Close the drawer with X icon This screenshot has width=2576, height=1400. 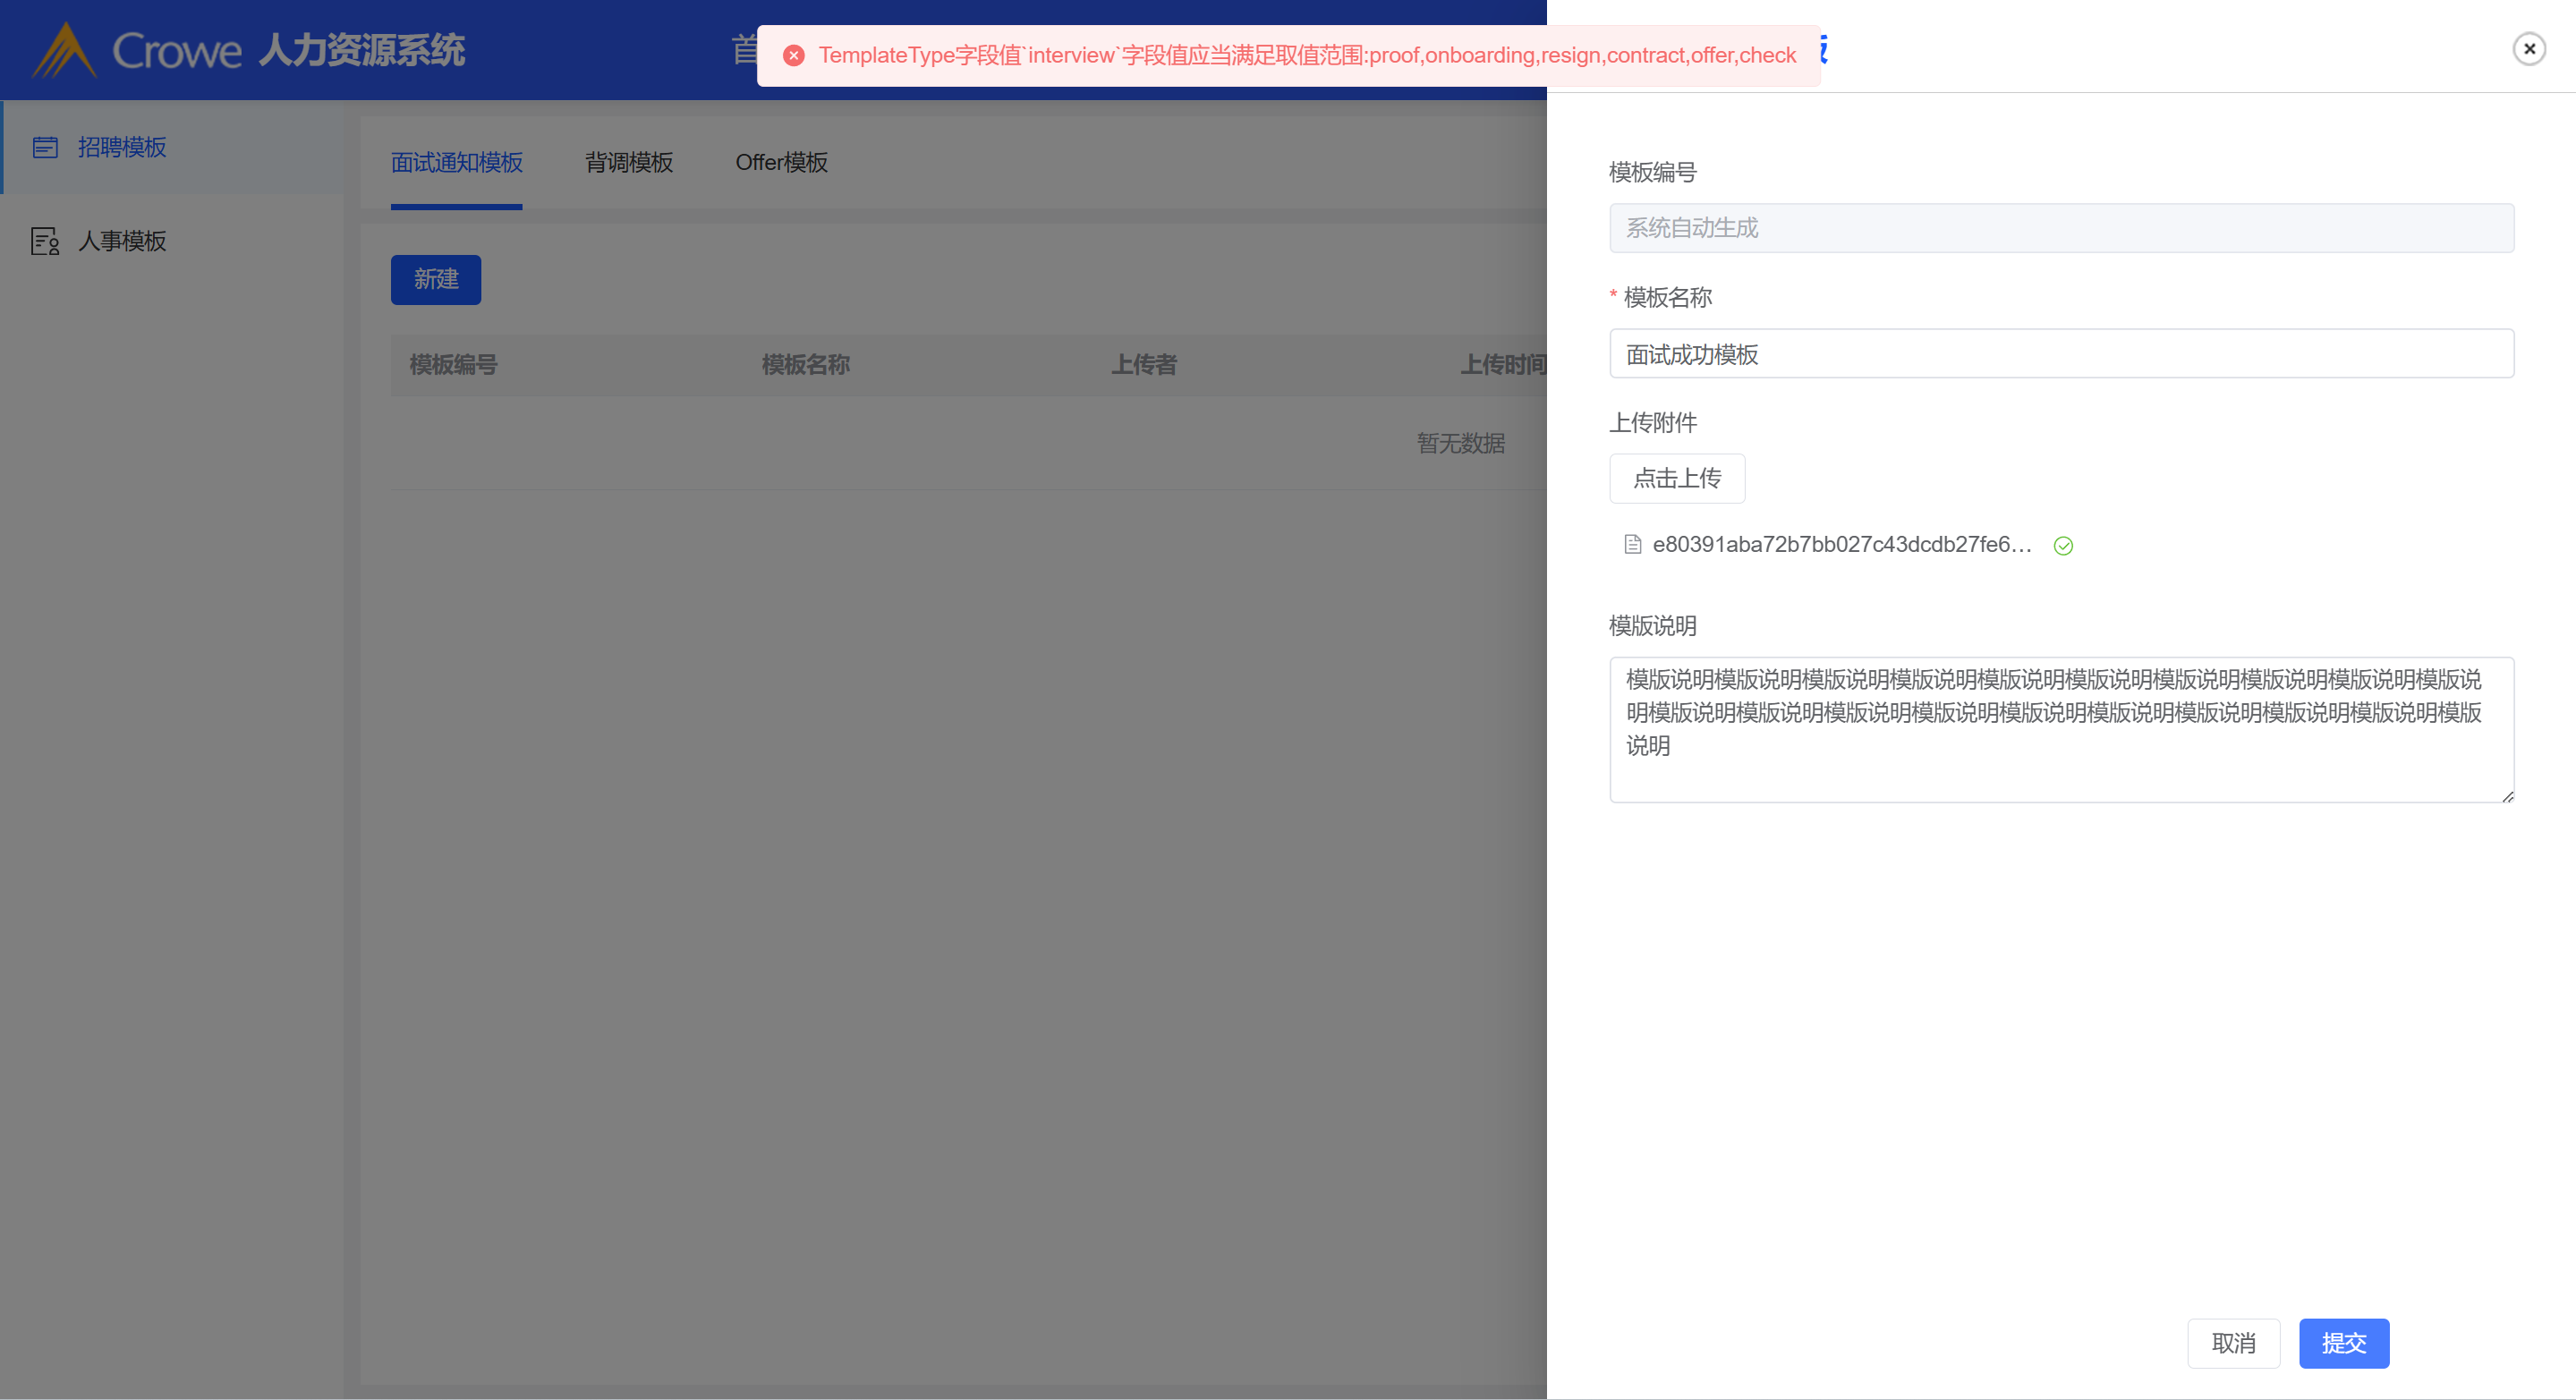(x=2529, y=49)
